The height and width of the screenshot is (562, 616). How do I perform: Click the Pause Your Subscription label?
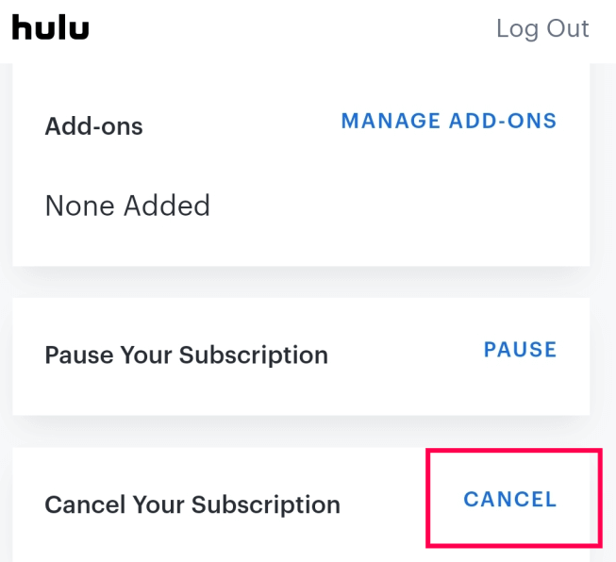[186, 355]
